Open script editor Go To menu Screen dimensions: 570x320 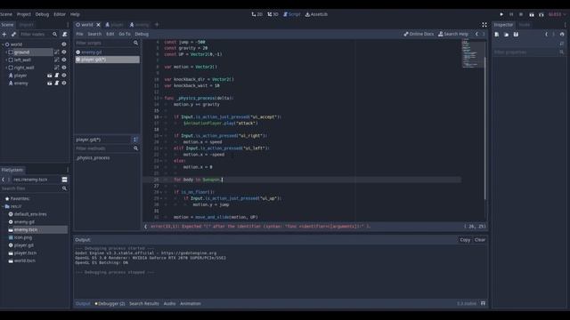[x=125, y=34]
